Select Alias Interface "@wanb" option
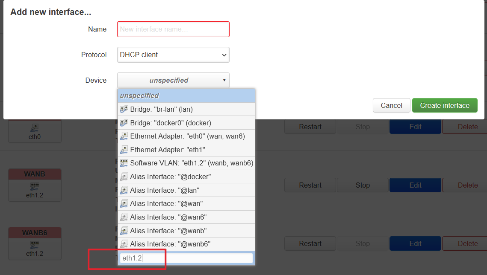The height and width of the screenshot is (275, 487). point(186,231)
